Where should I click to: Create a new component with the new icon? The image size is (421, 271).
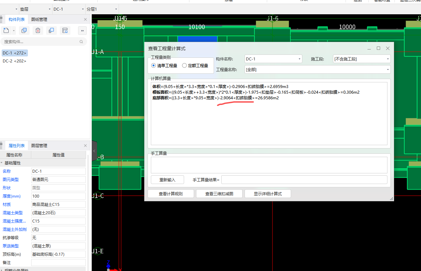pos(5,30)
